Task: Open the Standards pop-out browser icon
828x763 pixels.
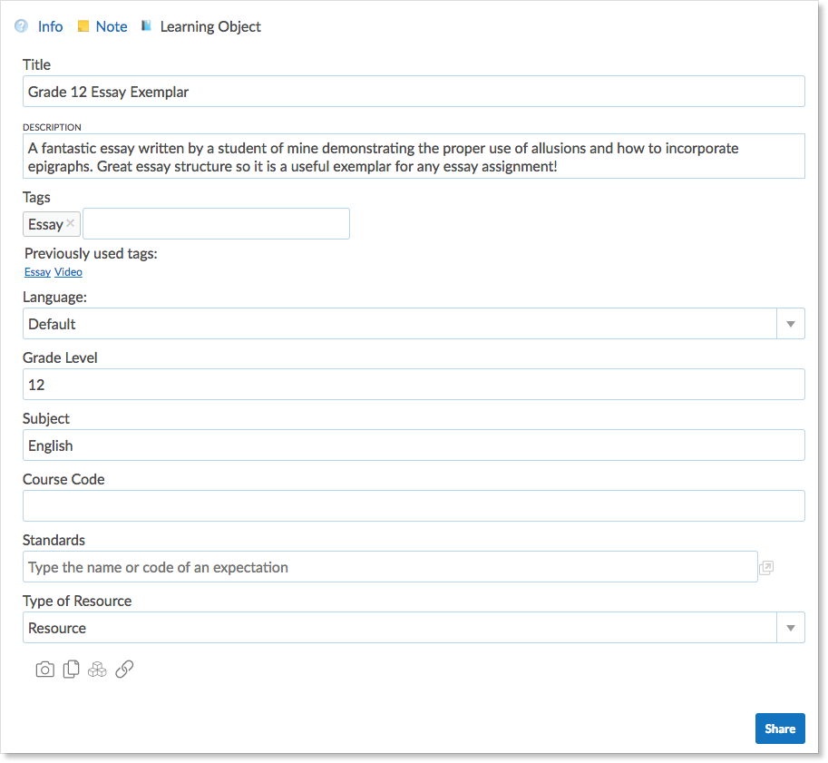Action: tap(766, 566)
